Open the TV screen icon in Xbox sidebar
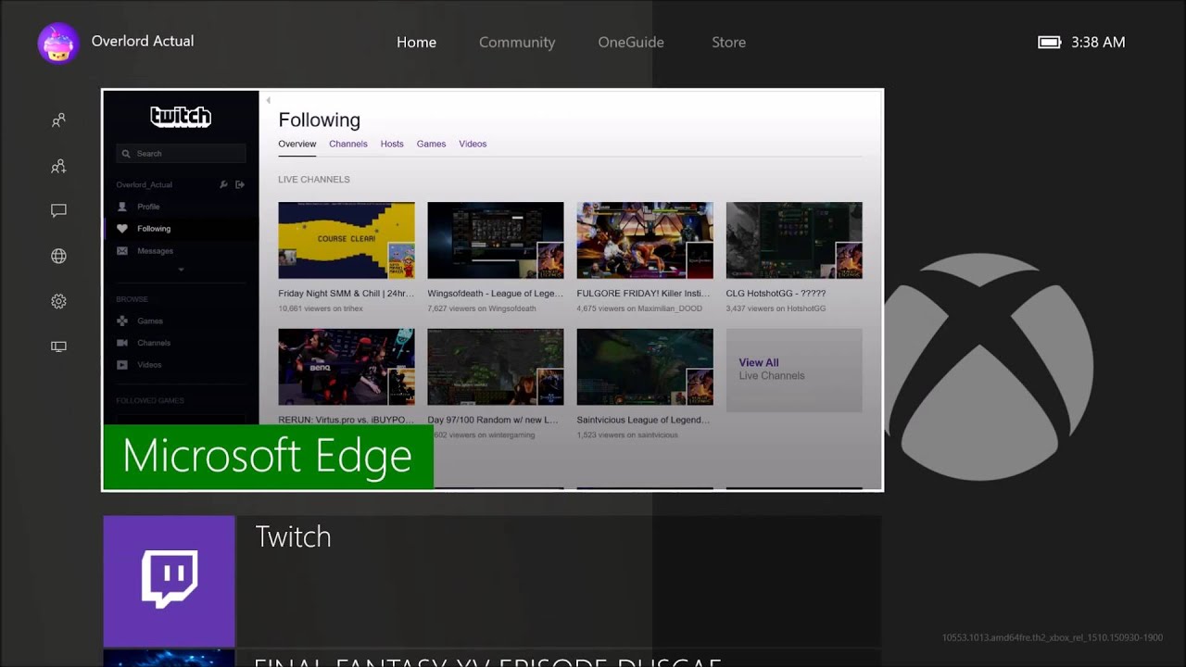 point(58,346)
